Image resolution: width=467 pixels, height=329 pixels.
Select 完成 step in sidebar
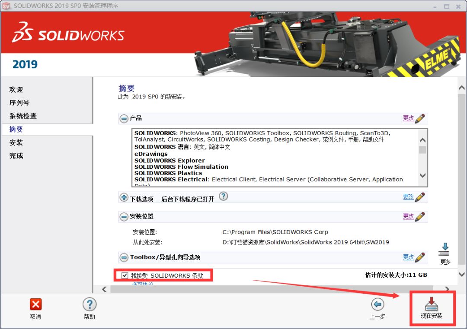[16, 155]
